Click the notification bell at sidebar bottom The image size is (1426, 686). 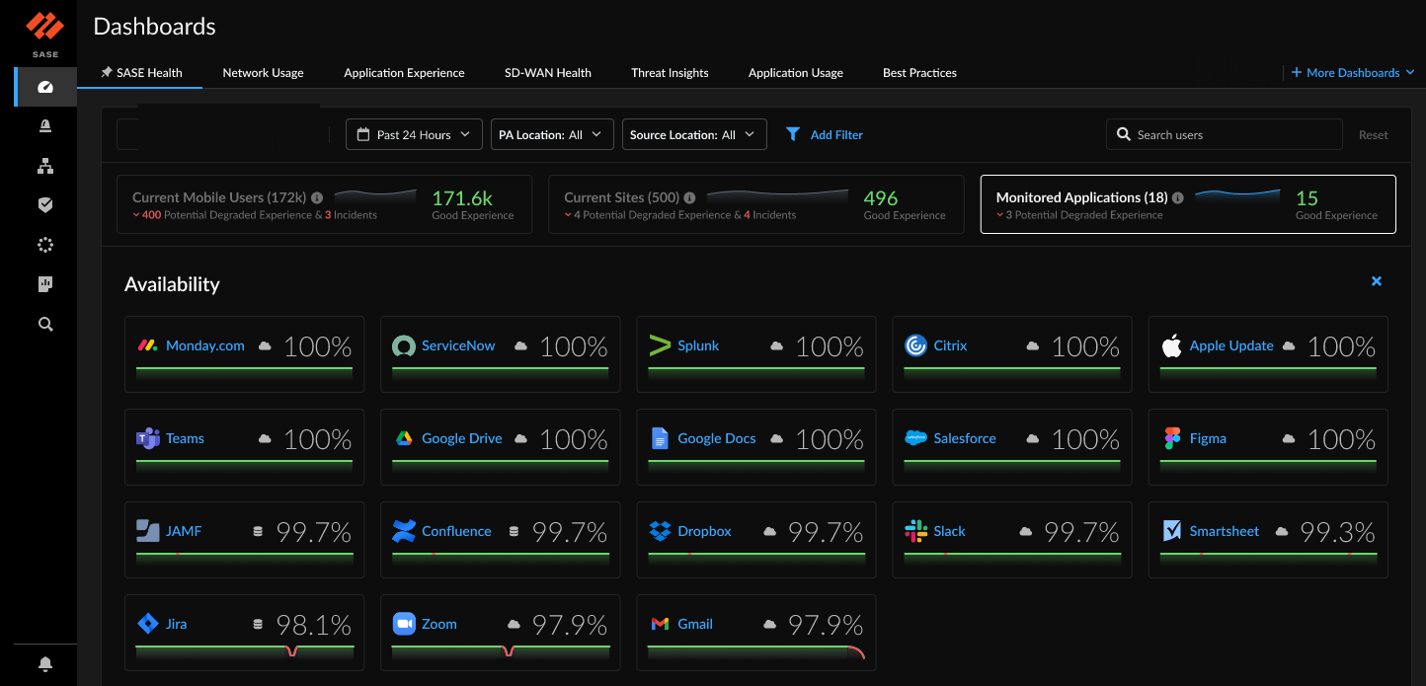coord(44,663)
